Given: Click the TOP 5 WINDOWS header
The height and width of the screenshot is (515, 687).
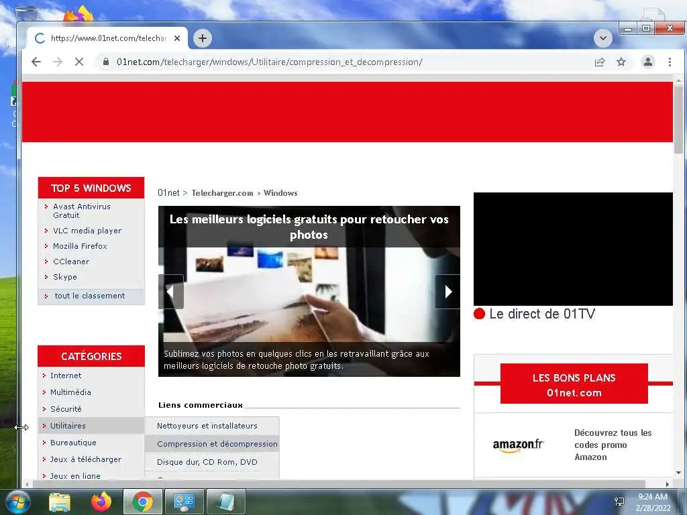Looking at the screenshot, I should [91, 188].
